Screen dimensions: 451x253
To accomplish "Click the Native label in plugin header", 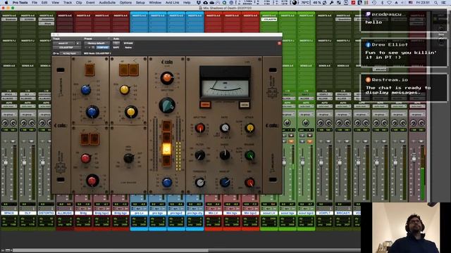I will tap(128, 47).
